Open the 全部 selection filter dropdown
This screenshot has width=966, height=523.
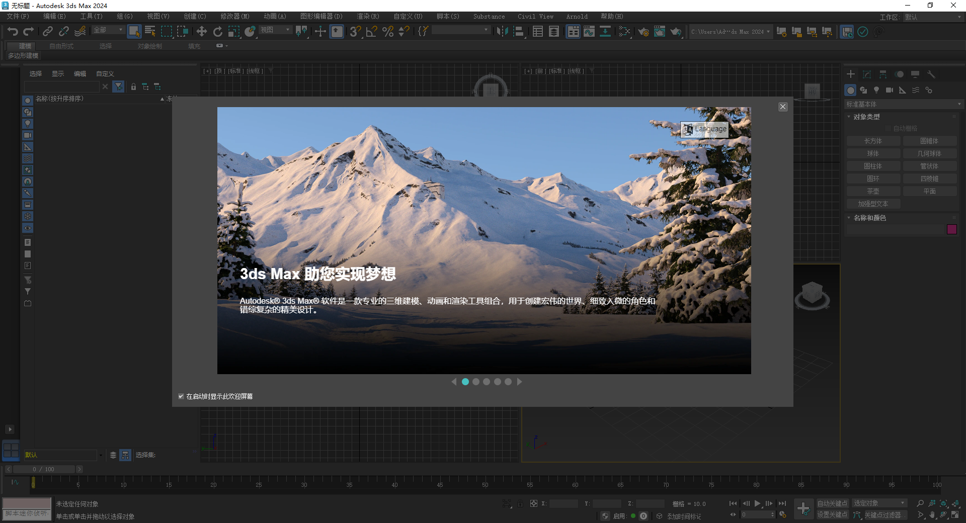(108, 30)
